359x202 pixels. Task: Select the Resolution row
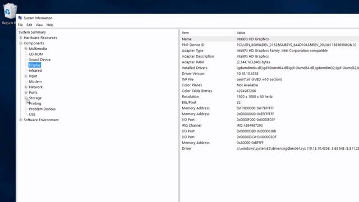tap(270, 97)
